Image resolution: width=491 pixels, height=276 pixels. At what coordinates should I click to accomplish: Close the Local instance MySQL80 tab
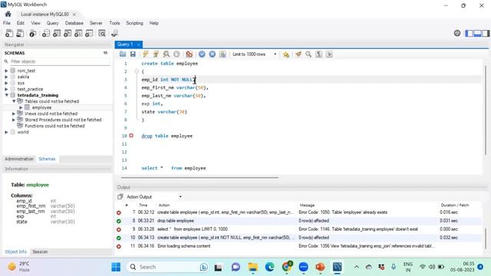click(x=74, y=15)
